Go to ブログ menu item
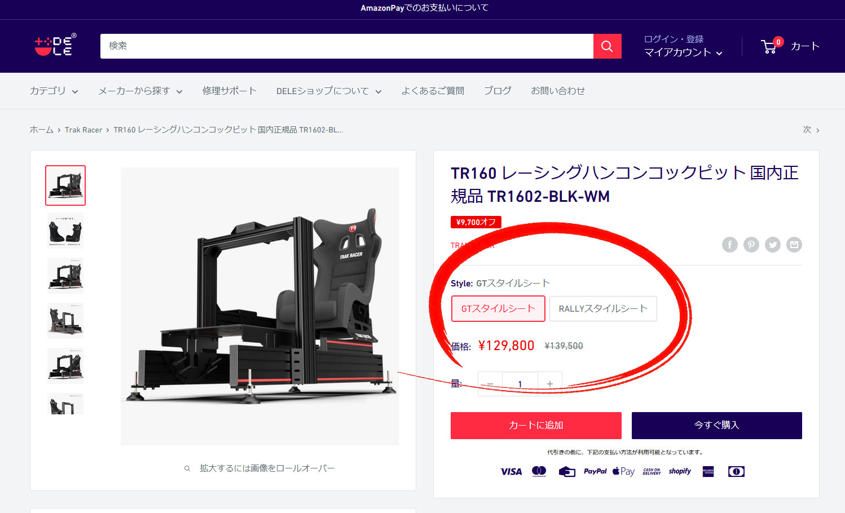Screen dimensions: 845x513 497,91
